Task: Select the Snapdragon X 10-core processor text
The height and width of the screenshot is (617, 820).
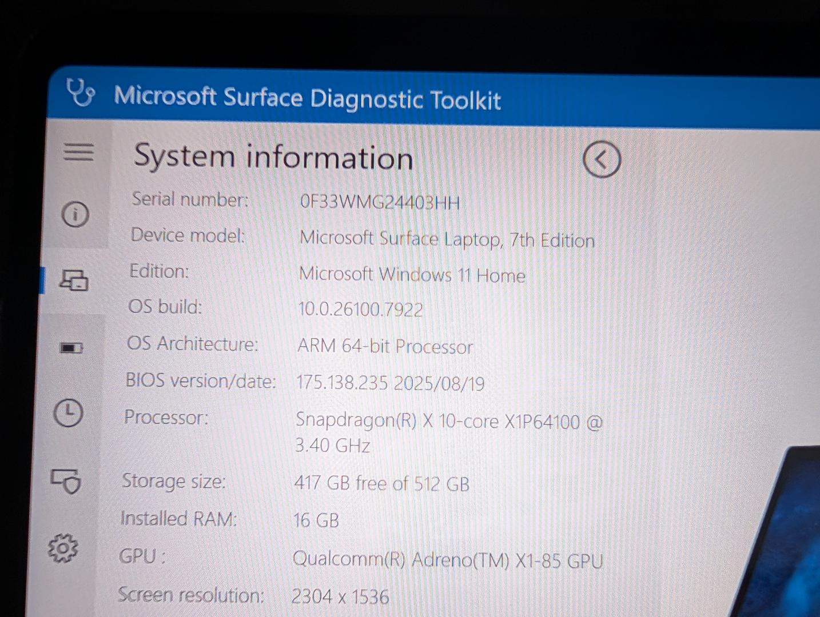Action: [x=449, y=433]
